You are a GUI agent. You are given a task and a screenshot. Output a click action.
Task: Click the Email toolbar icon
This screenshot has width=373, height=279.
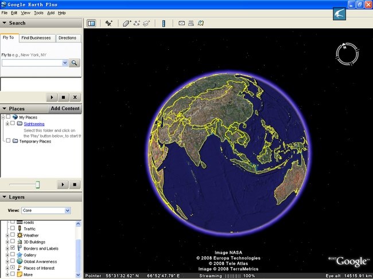click(181, 23)
